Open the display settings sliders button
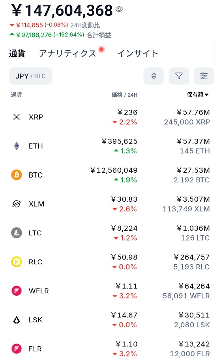Image resolution: width=221 pixels, height=361 pixels. coord(204,76)
